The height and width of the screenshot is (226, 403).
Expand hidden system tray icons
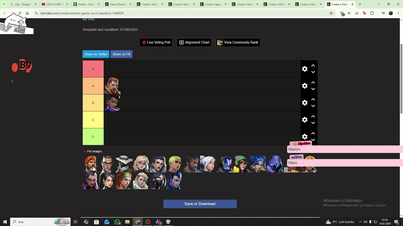click(360, 222)
